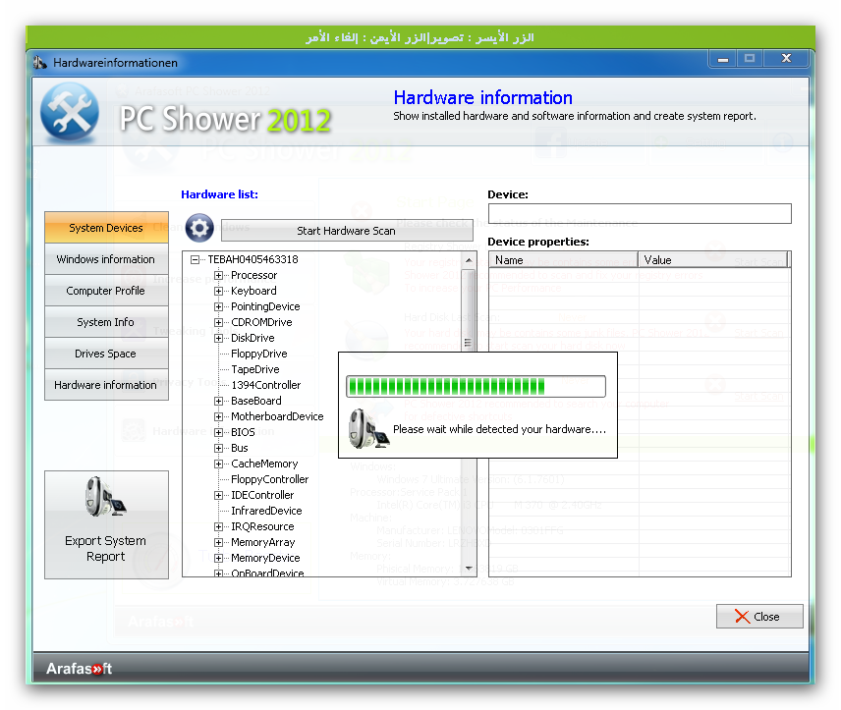Expand the CDROMDrive node
Viewport: 841px width, 710px height.
point(218,322)
